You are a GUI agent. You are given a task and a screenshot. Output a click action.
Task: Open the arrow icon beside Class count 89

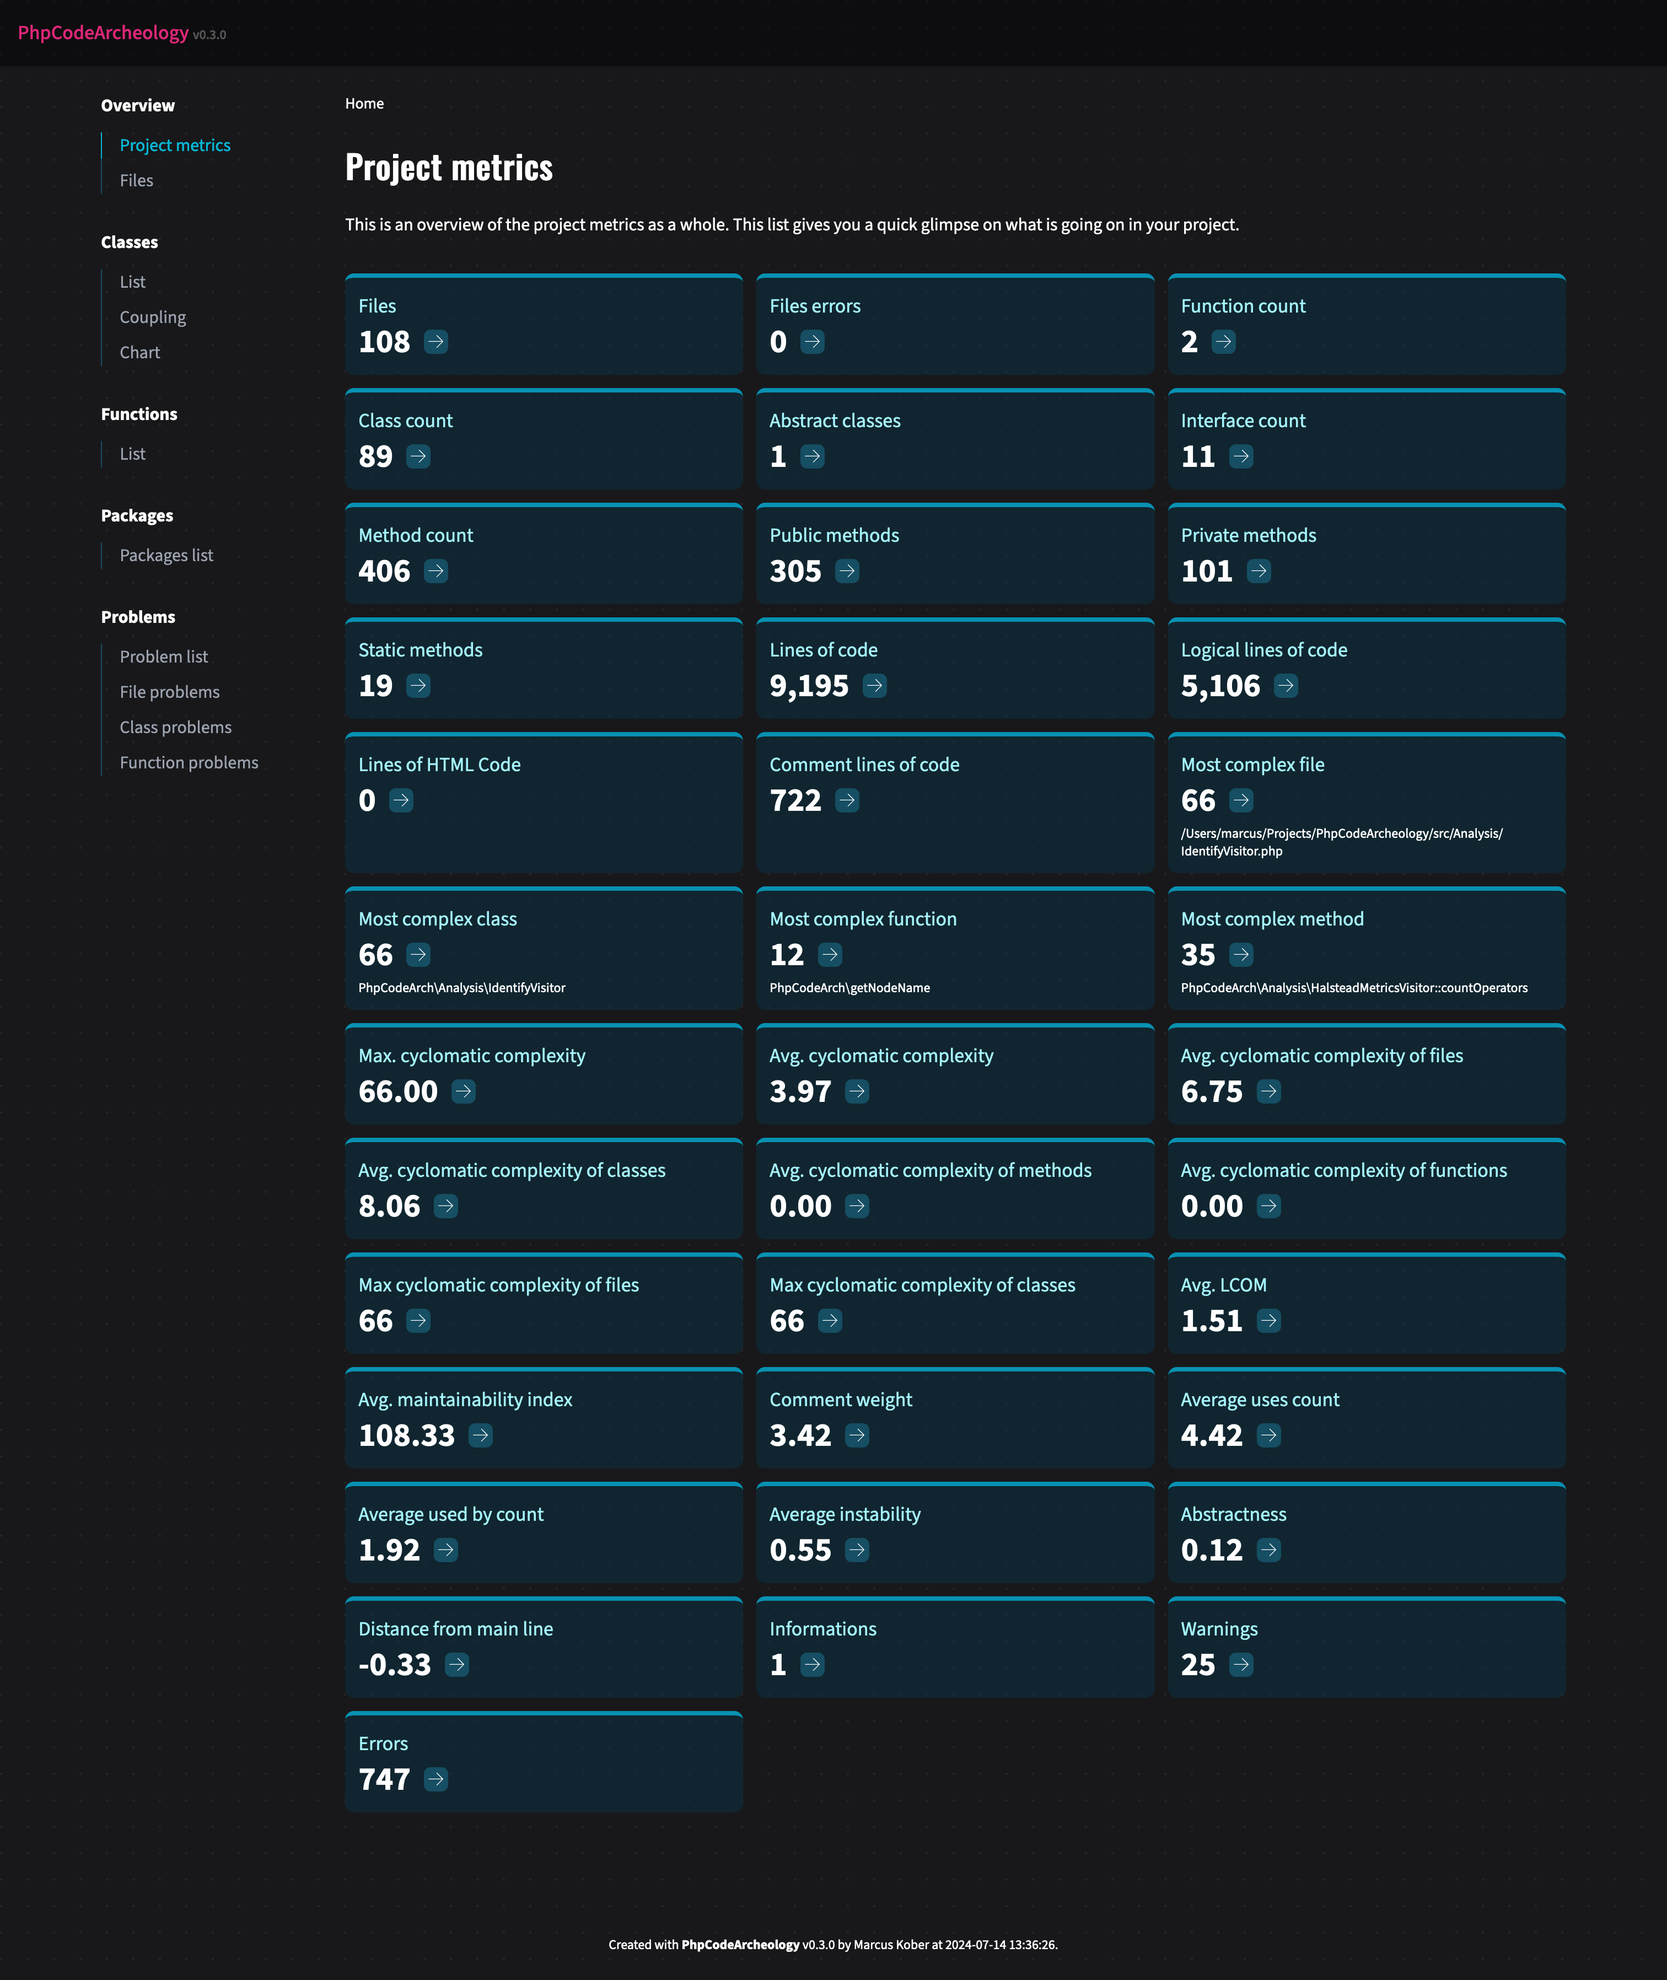coord(418,456)
